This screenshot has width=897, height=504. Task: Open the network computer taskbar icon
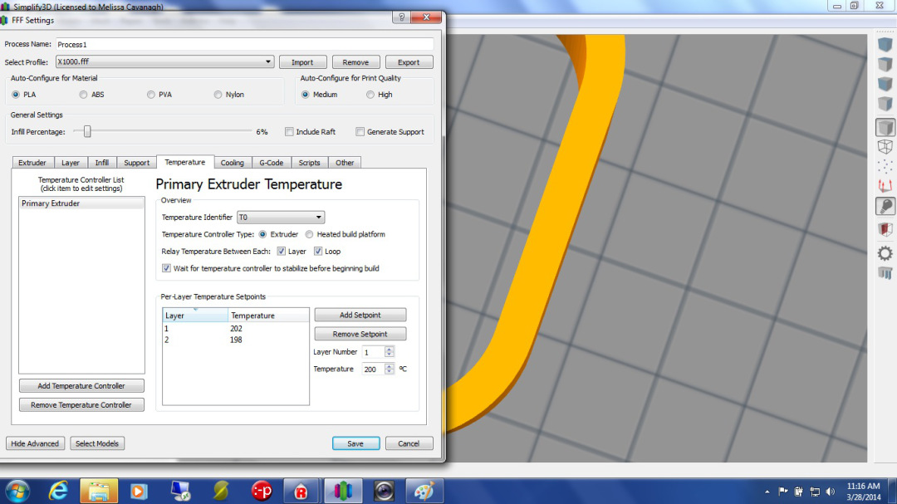click(181, 492)
